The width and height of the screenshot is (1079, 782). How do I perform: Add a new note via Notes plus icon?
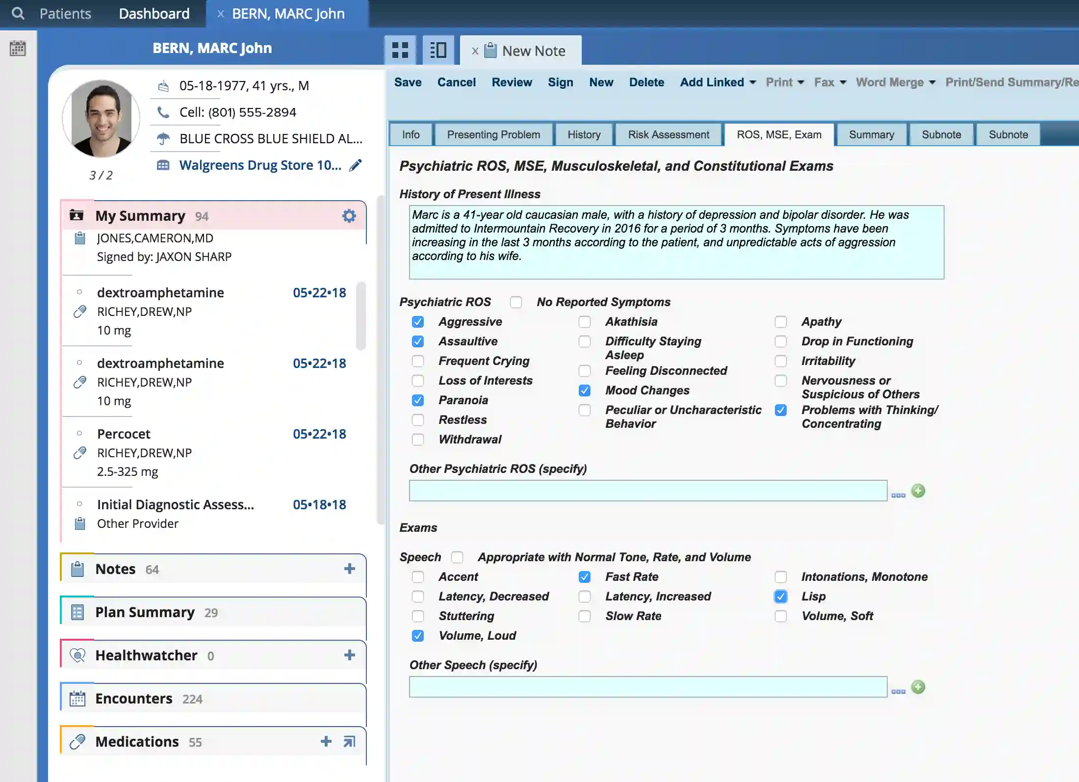pos(350,569)
